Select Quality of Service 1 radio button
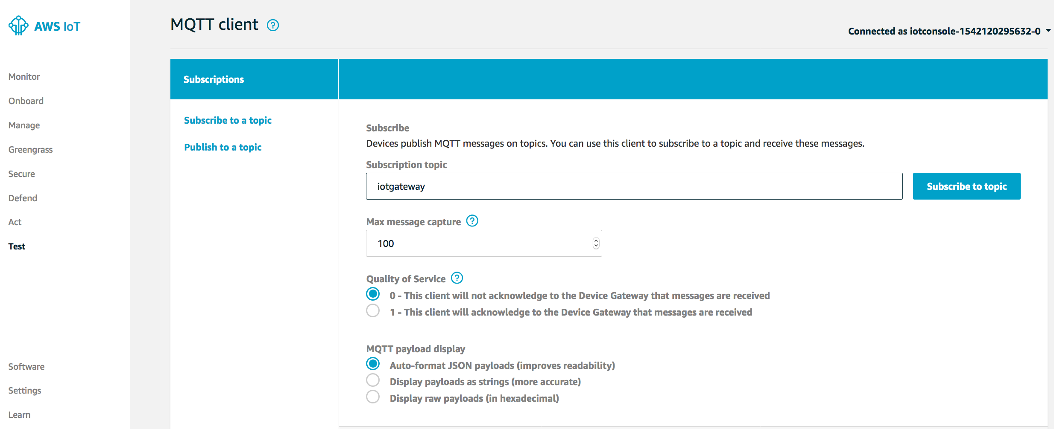Image resolution: width=1054 pixels, height=429 pixels. (x=373, y=311)
